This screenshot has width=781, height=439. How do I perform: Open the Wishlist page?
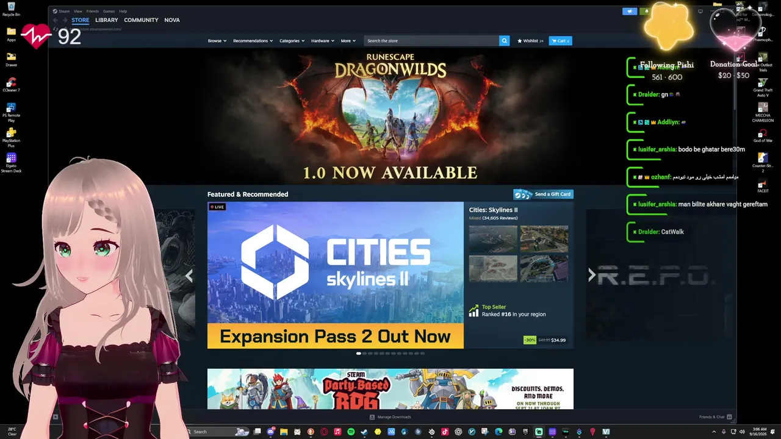coord(530,41)
